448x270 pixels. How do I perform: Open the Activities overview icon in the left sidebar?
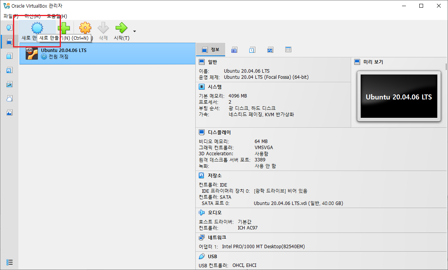10,112
